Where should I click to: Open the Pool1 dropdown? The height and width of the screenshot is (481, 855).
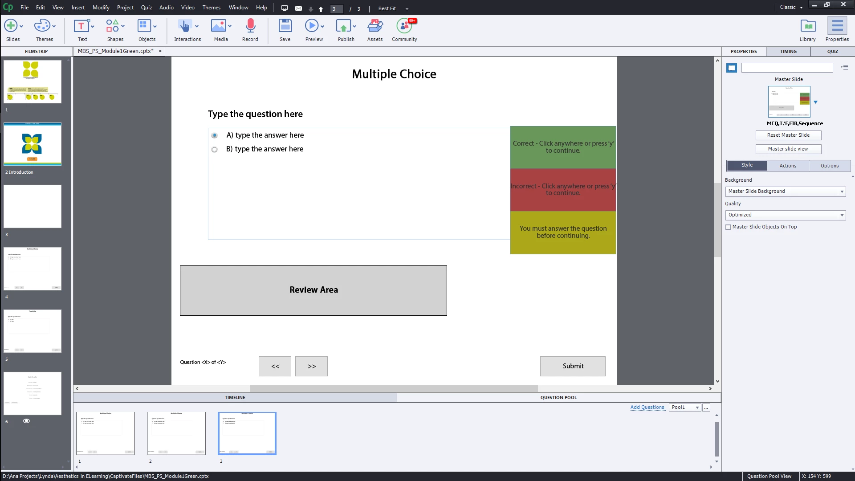click(685, 408)
